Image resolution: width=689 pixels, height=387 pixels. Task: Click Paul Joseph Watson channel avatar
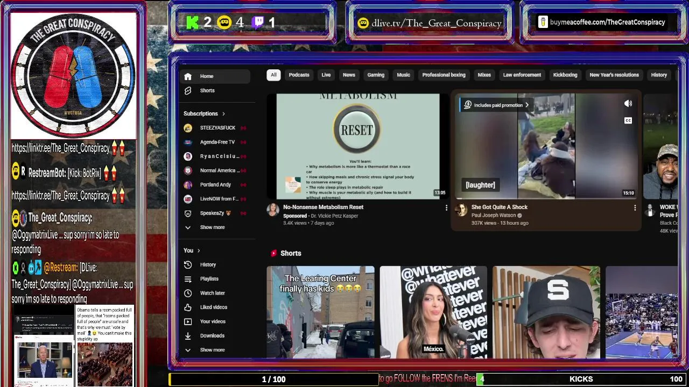(461, 210)
